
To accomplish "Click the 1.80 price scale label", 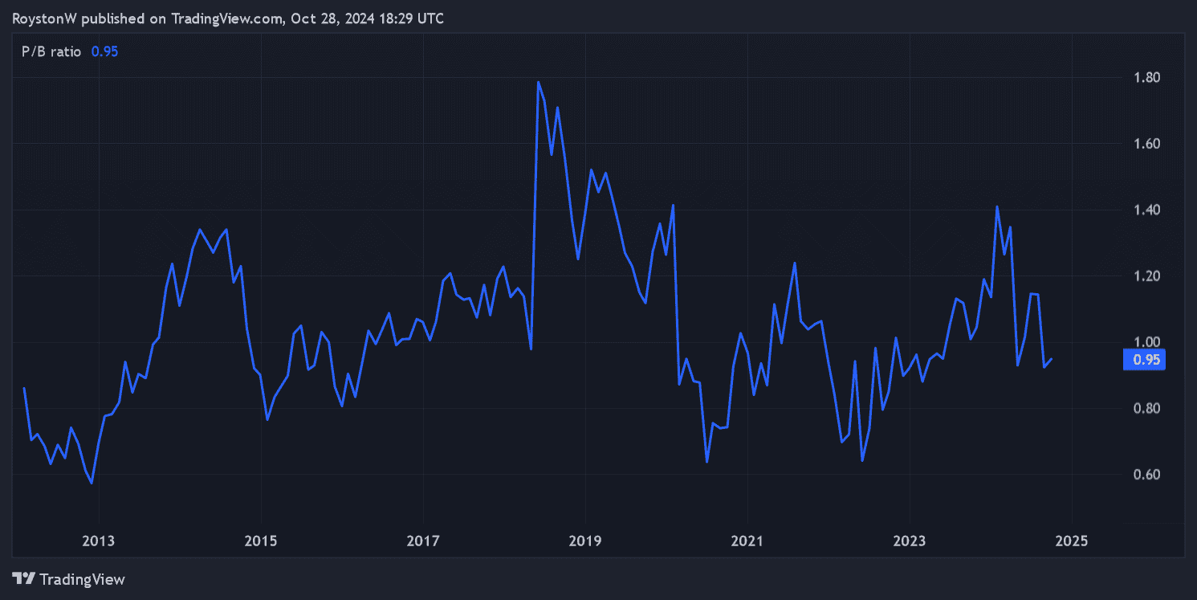I will pos(1146,78).
